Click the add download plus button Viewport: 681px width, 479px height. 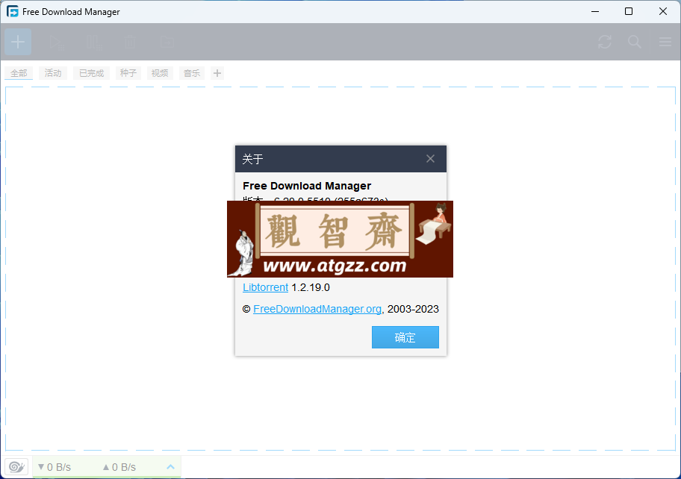pyautogui.click(x=18, y=42)
